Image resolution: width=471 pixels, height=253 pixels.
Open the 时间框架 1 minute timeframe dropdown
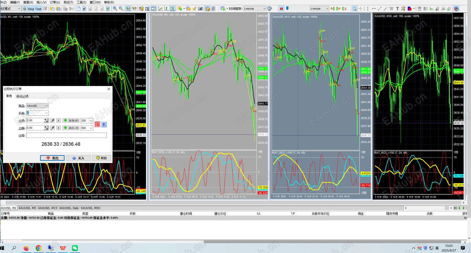pyautogui.click(x=255, y=9)
